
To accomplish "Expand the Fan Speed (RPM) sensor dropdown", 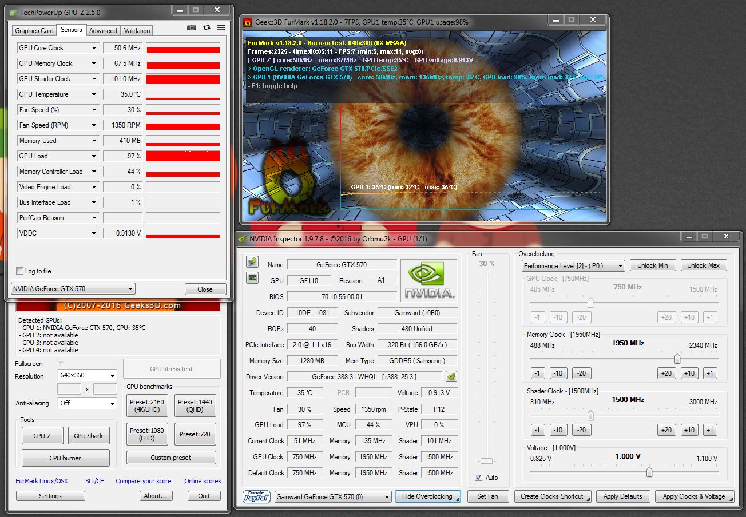I will (94, 125).
